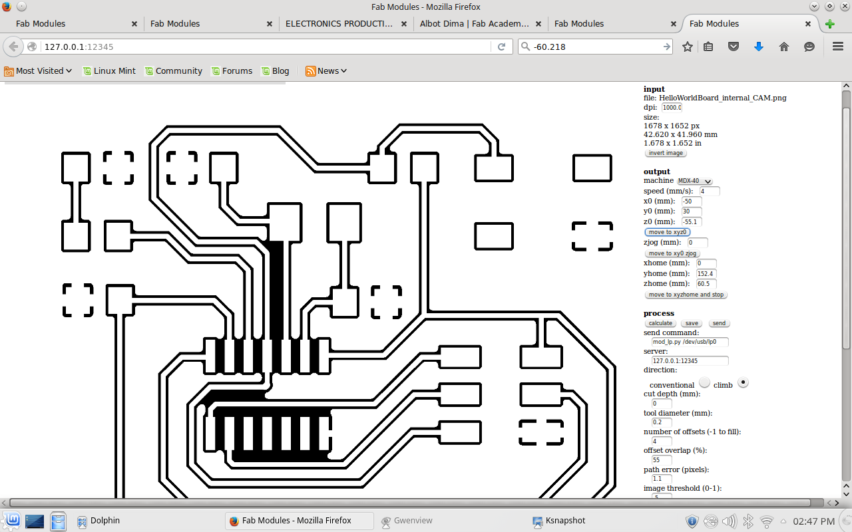Switch to Dolphin in the taskbar
The width and height of the screenshot is (852, 532).
click(99, 521)
